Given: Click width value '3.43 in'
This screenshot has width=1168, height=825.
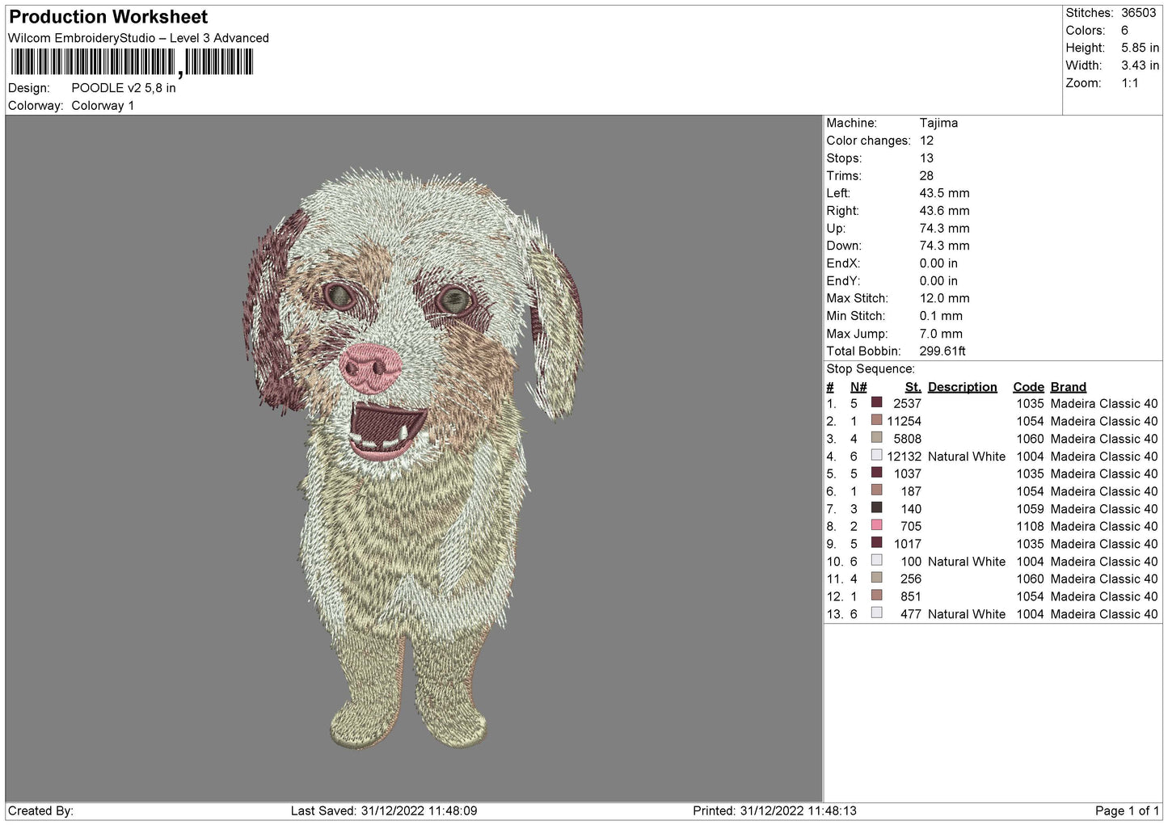Looking at the screenshot, I should pos(1140,65).
